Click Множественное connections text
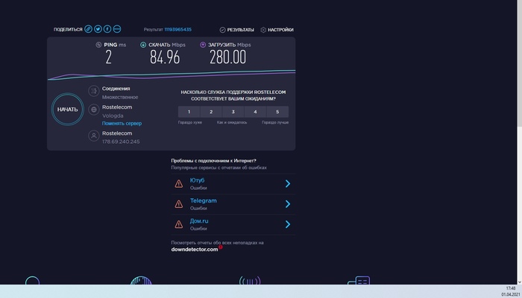 [120, 97]
